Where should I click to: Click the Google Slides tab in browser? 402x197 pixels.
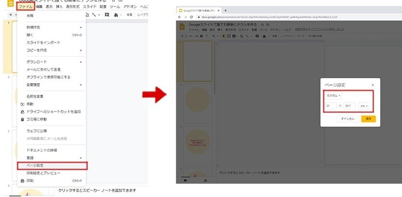[x=199, y=11]
